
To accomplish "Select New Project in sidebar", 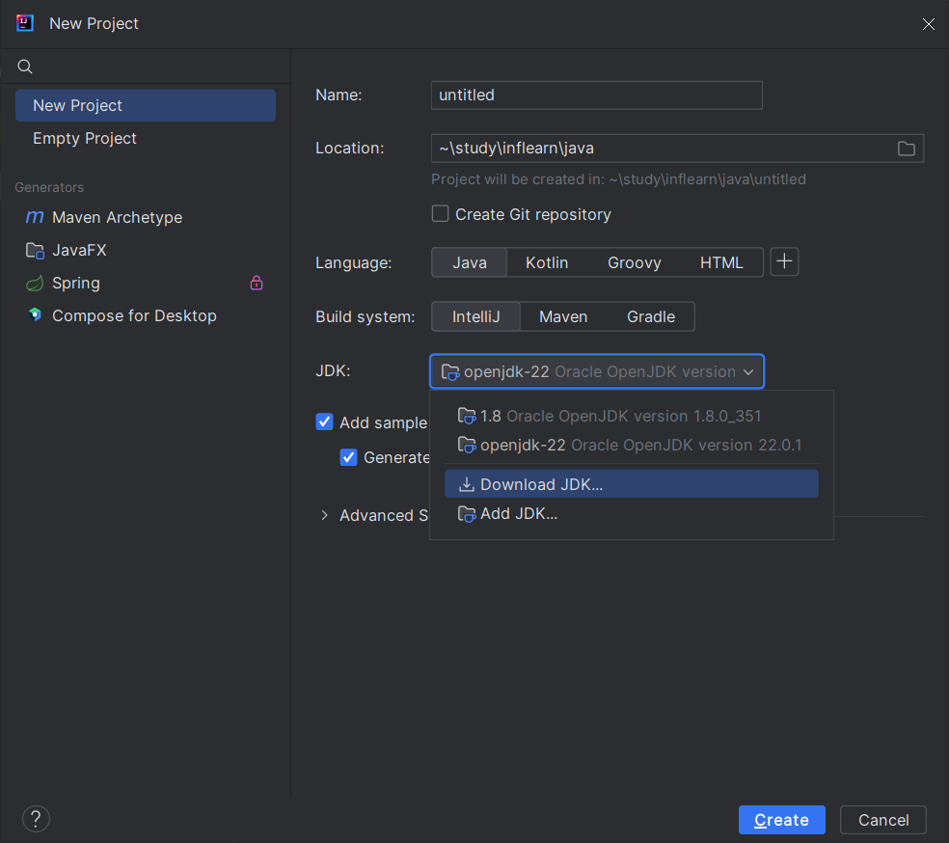I will tap(146, 105).
